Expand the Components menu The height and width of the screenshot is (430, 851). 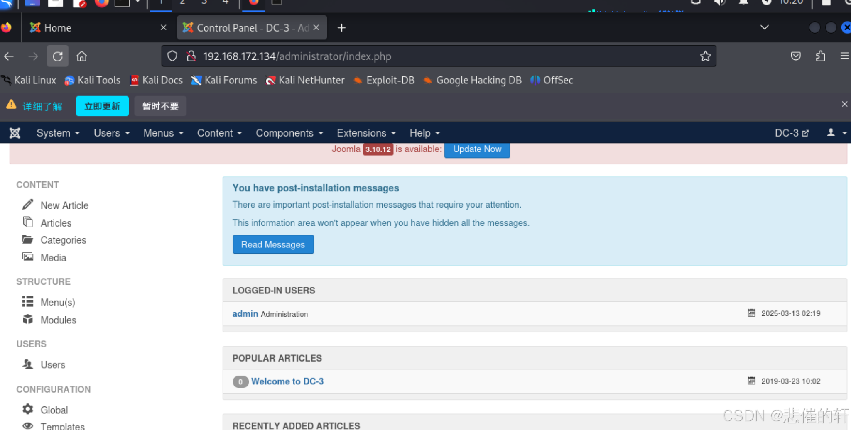289,133
